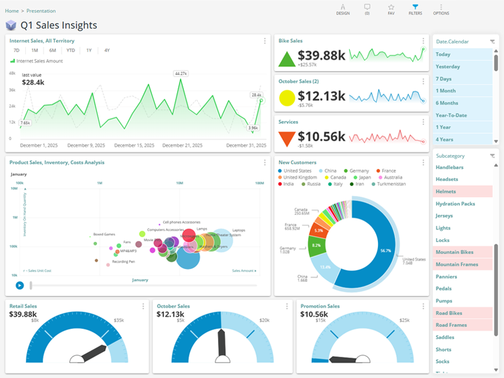Open Retail Sales gauge kebab menu
The width and height of the screenshot is (504, 378).
[x=143, y=306]
